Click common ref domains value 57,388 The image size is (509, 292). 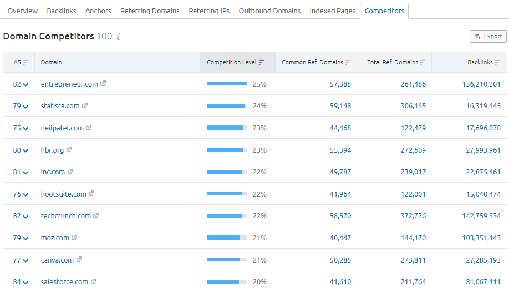(340, 84)
